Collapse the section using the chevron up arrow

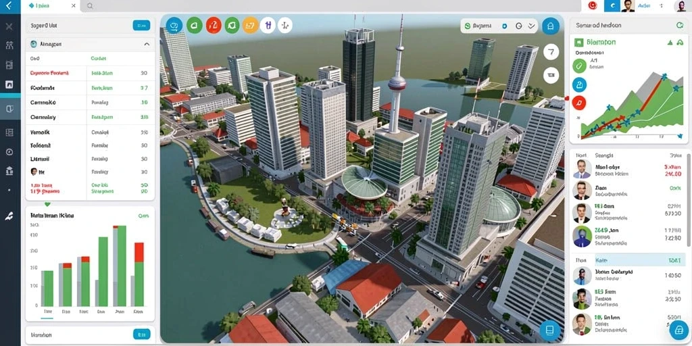[147, 44]
